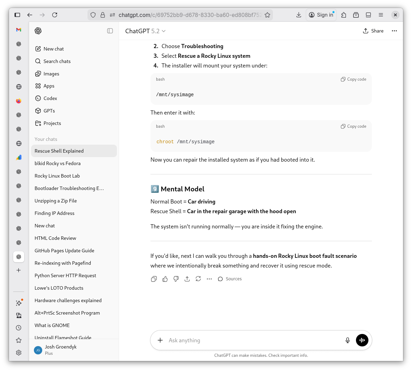The height and width of the screenshot is (371, 412).
Task: Click the microphone dictation icon
Action: click(x=348, y=340)
